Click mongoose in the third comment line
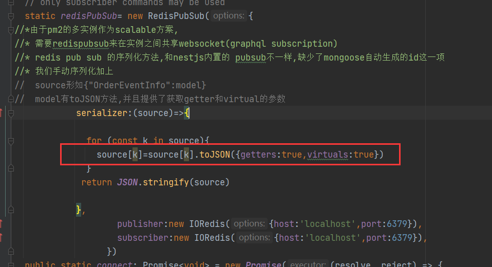This screenshot has height=267, width=492. point(344,58)
